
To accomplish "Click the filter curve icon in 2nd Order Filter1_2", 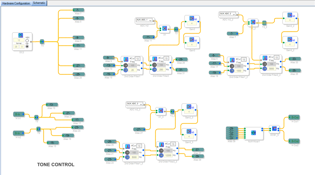I will coord(232,60).
